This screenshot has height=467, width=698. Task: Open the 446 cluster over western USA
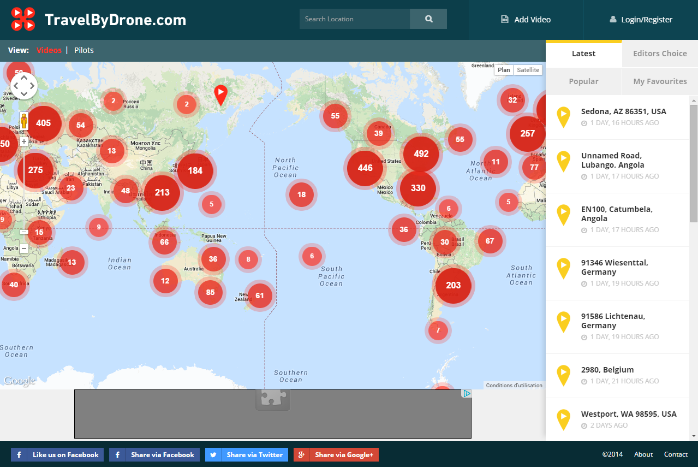click(365, 168)
